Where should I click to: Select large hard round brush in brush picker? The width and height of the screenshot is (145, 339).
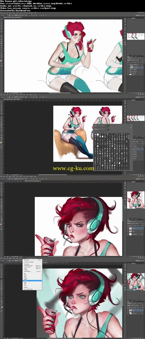[x=98, y=134]
